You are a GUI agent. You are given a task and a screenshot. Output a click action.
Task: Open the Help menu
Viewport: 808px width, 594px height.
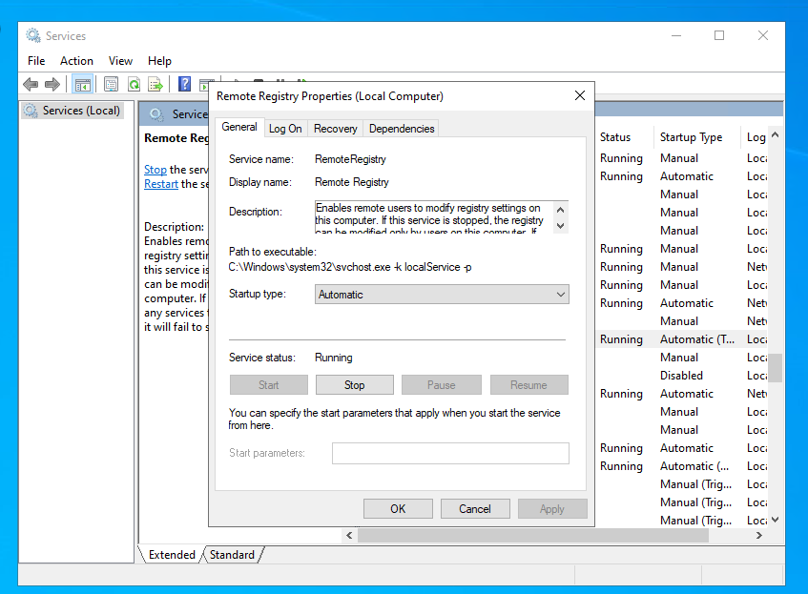click(x=159, y=61)
